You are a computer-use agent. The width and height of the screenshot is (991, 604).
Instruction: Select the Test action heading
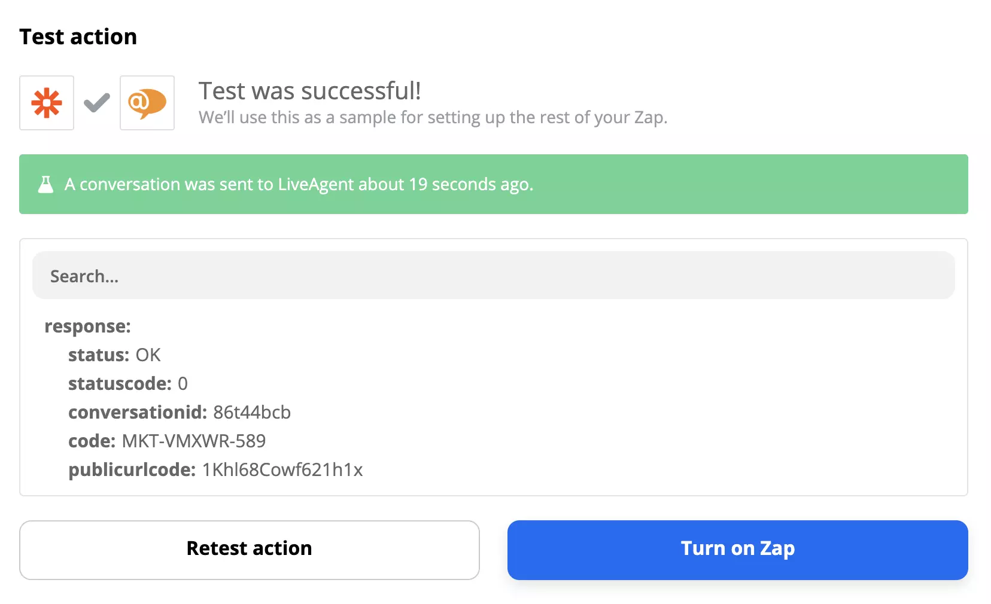pyautogui.click(x=78, y=36)
